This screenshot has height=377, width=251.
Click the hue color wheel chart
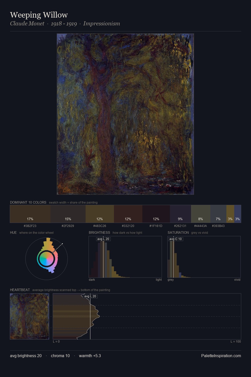click(46, 258)
